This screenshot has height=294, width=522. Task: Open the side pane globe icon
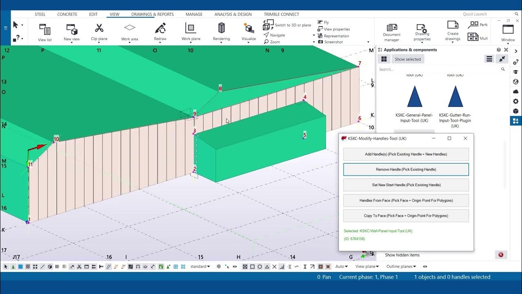pyautogui.click(x=516, y=82)
